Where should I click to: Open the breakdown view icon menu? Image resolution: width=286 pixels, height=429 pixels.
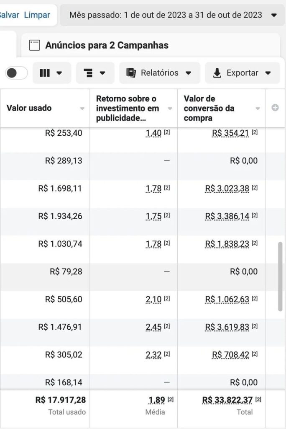pos(95,73)
